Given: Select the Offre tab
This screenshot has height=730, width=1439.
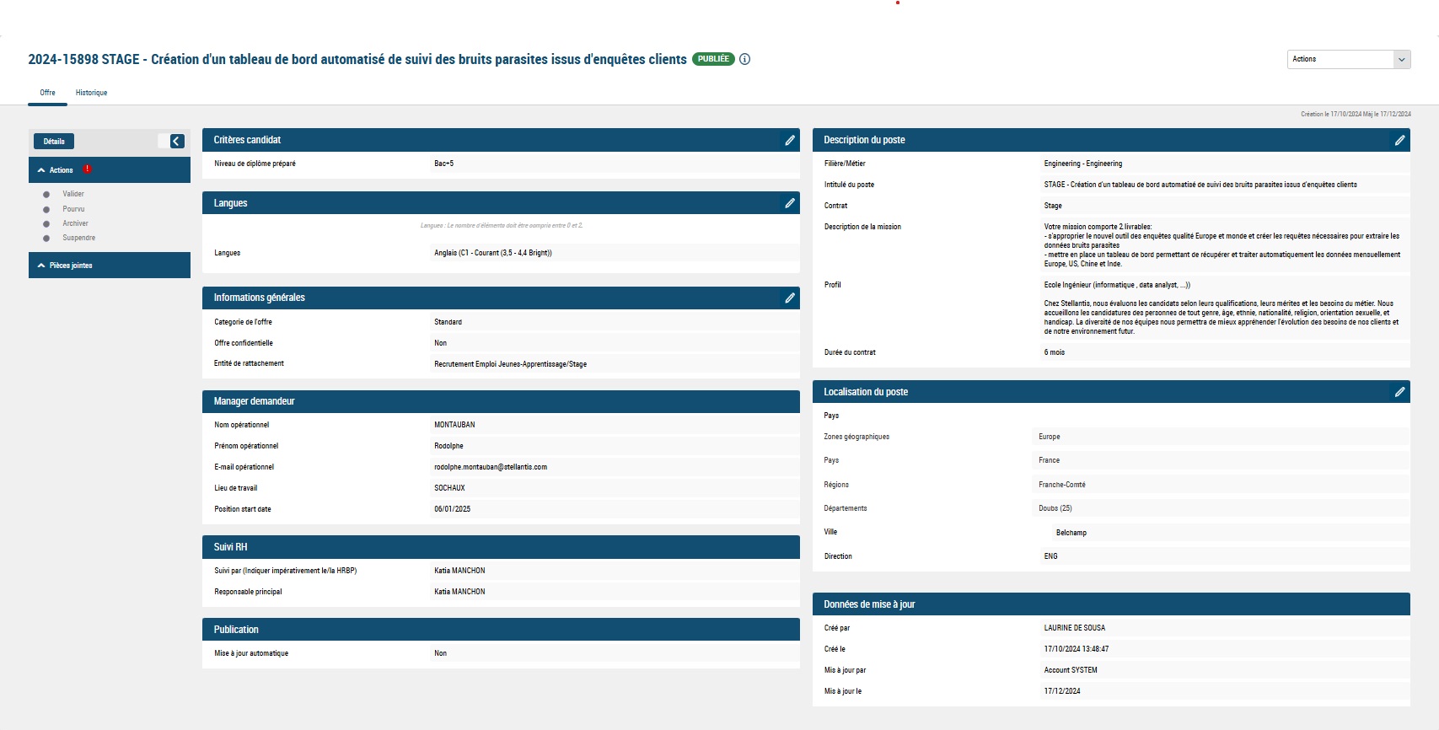Looking at the screenshot, I should pos(47,93).
